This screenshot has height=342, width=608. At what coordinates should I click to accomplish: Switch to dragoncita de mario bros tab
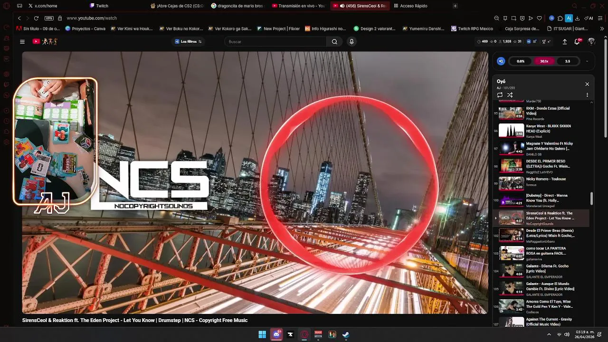pyautogui.click(x=237, y=6)
